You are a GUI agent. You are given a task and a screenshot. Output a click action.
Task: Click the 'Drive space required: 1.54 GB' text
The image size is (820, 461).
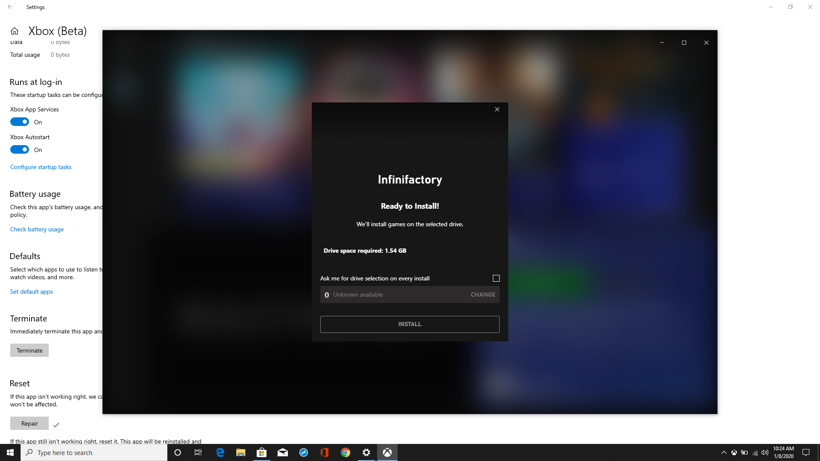click(x=365, y=251)
